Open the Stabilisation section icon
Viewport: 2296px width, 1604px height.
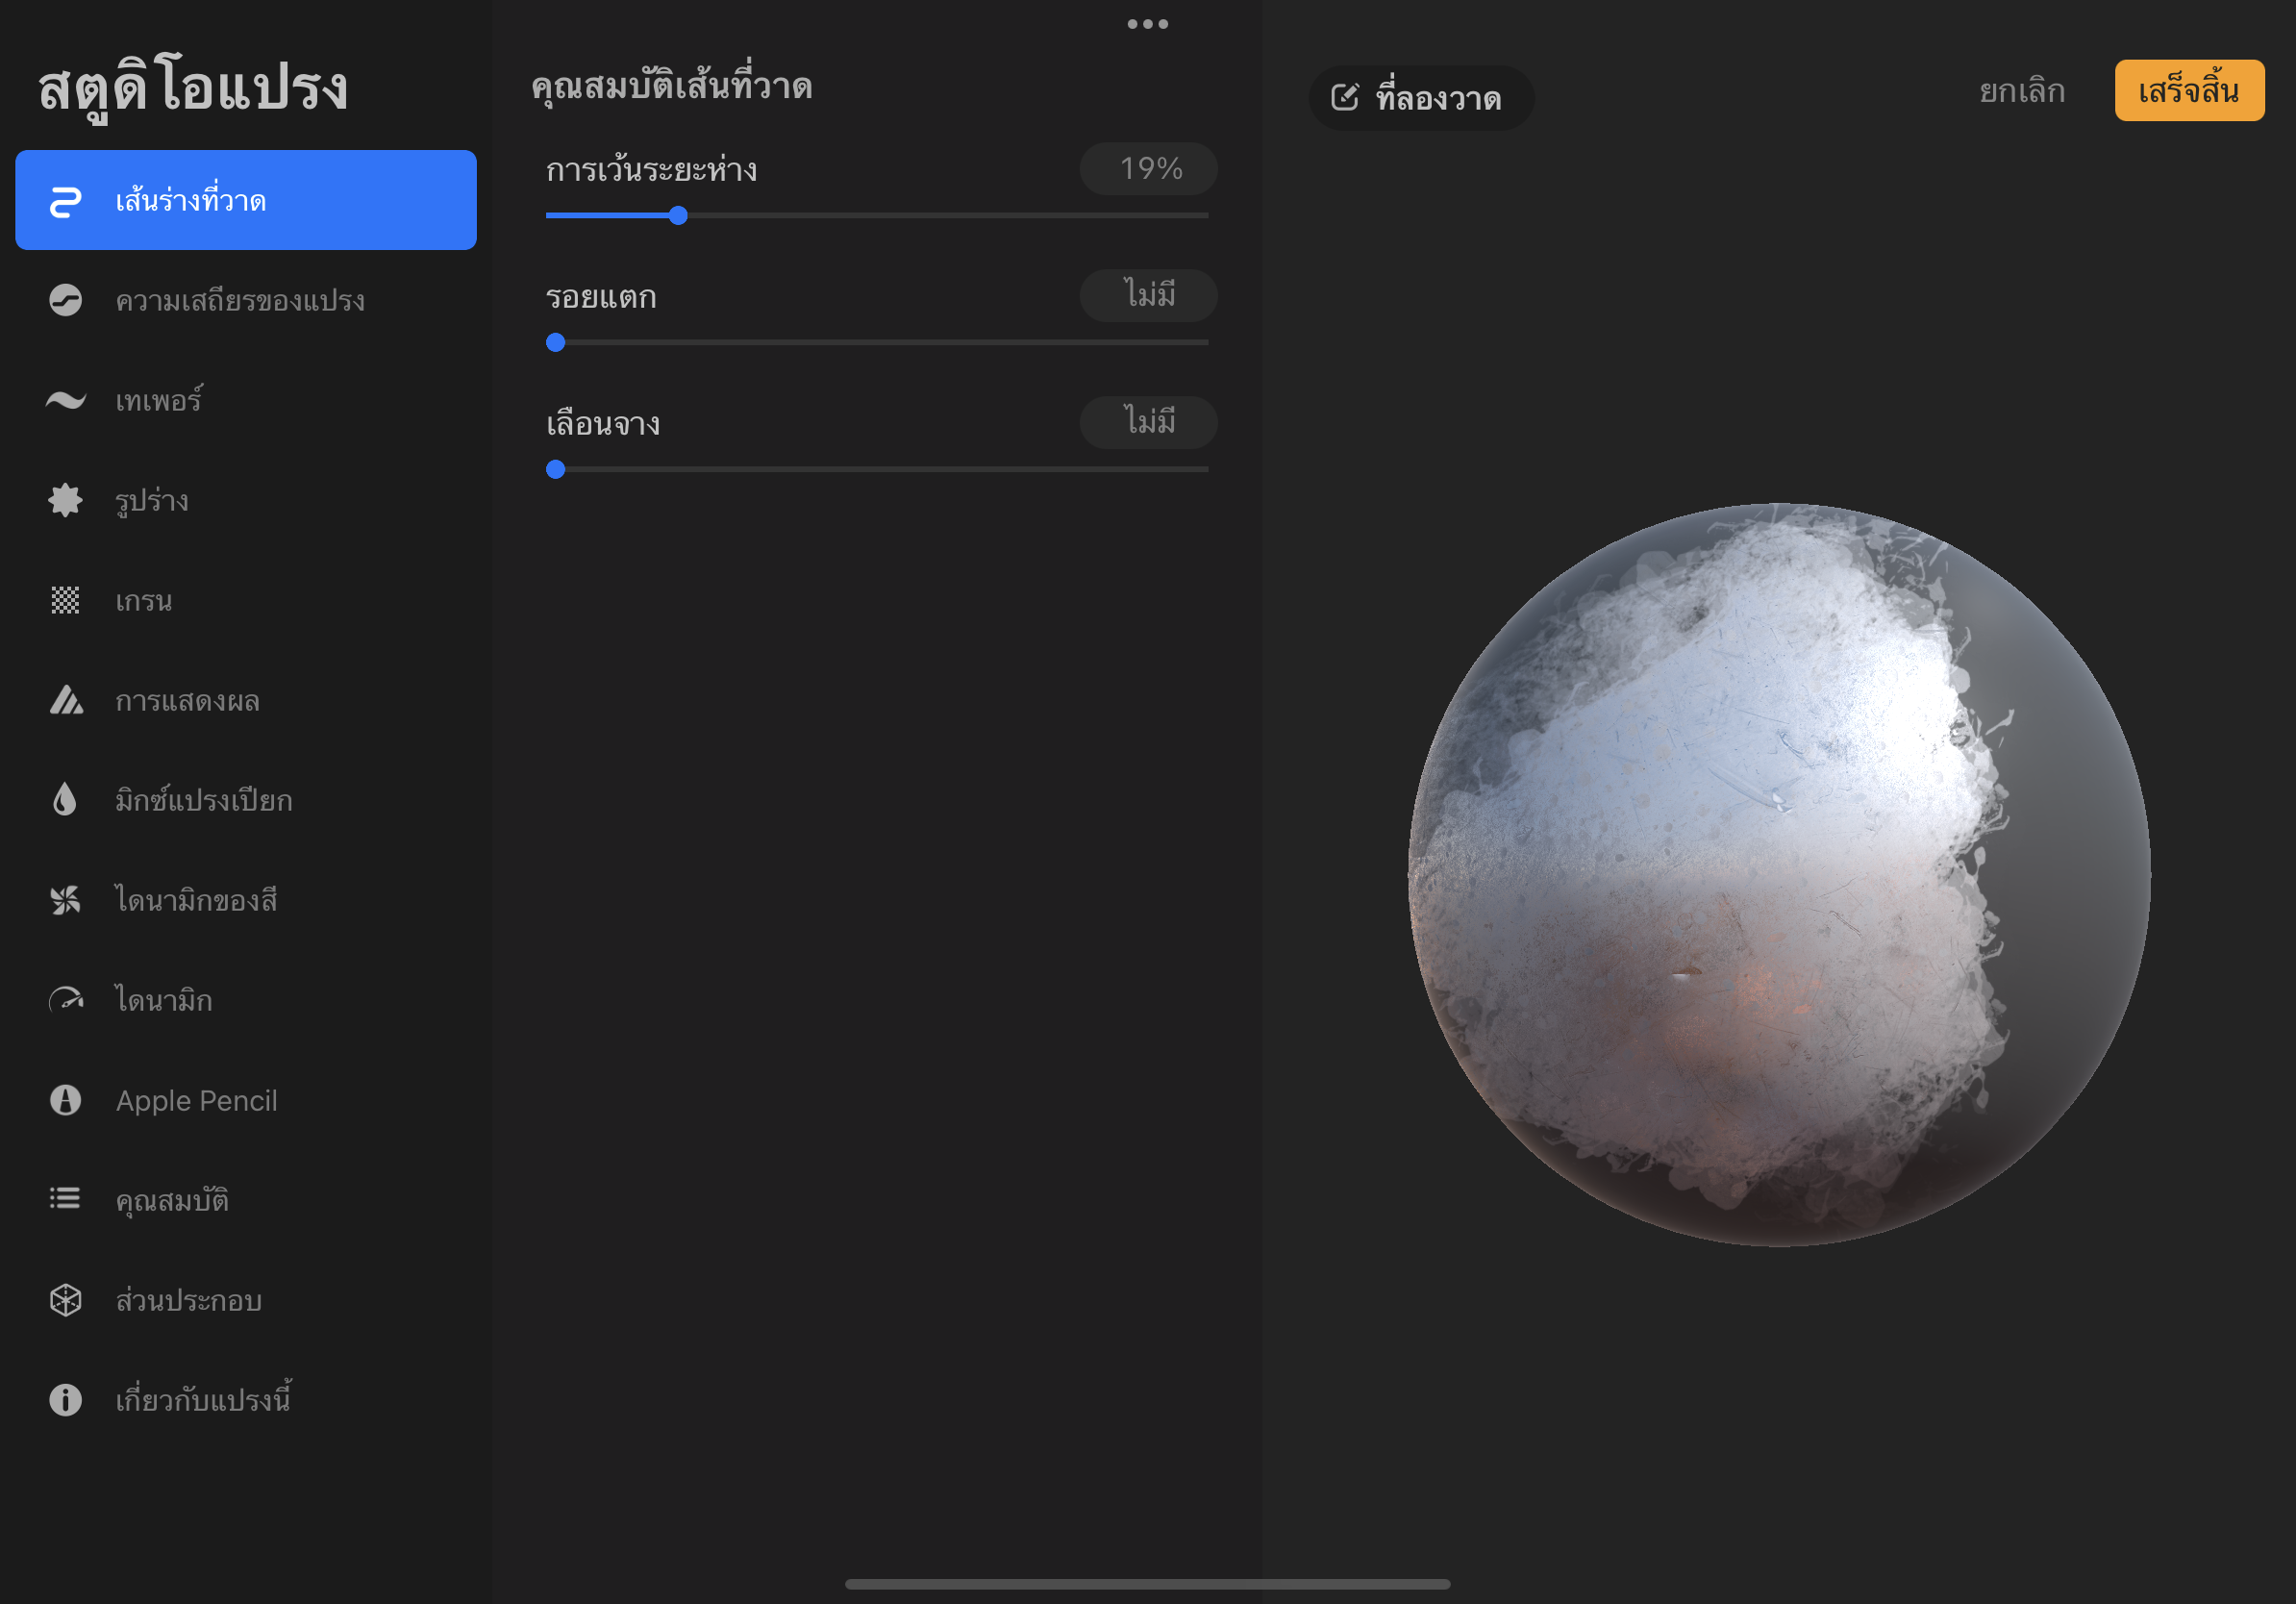click(66, 300)
